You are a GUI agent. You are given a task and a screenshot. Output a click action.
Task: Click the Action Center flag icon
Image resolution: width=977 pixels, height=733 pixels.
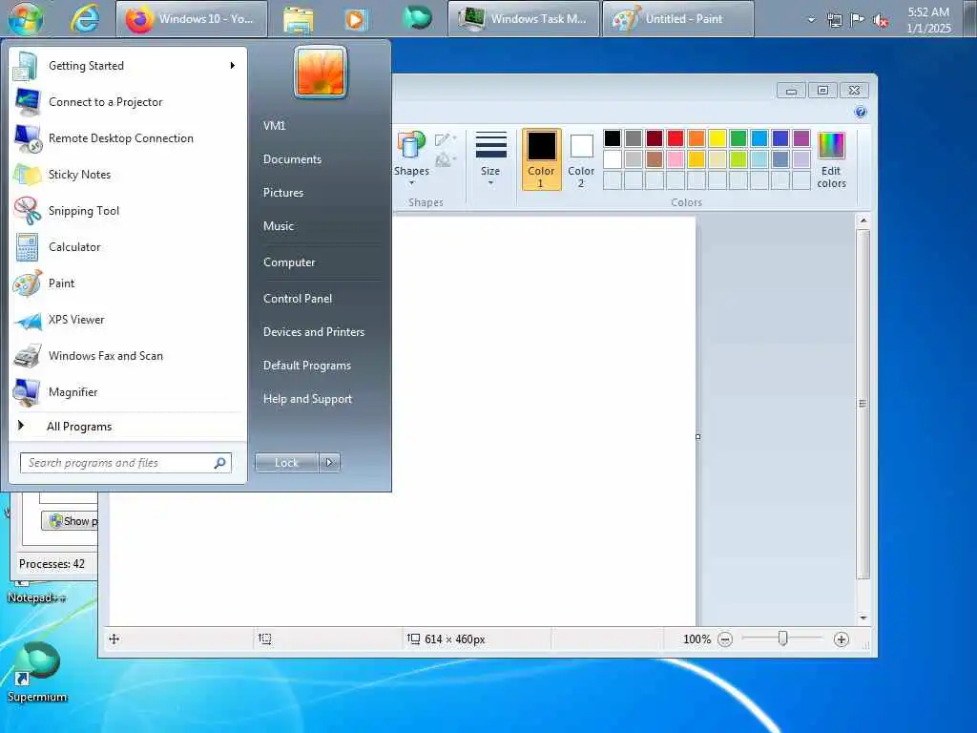(x=858, y=20)
